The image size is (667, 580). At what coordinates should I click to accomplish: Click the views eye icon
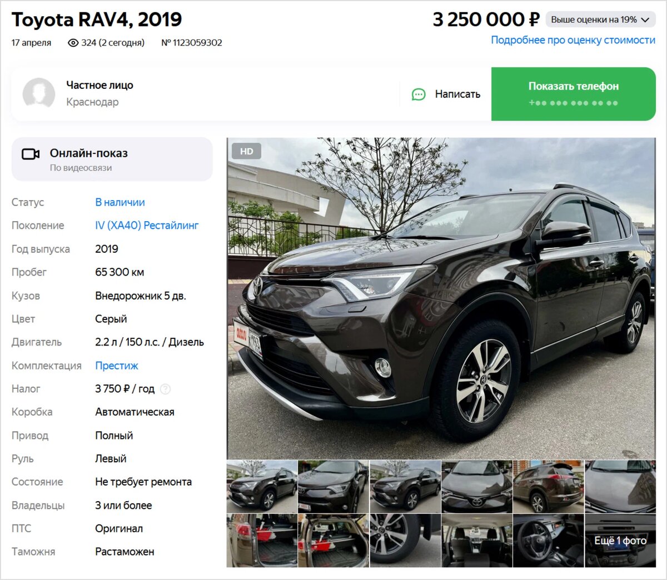point(73,43)
